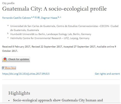Click the Highlights heading

pos(19,93)
